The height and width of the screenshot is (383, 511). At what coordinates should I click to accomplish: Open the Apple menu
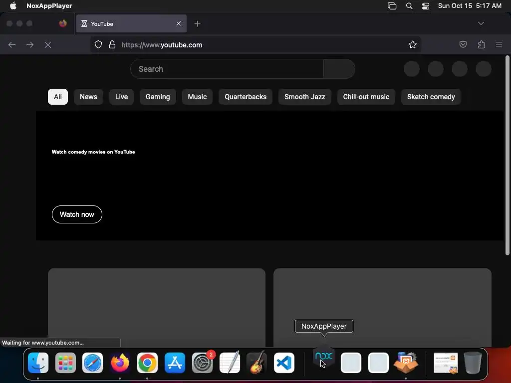(x=13, y=5)
